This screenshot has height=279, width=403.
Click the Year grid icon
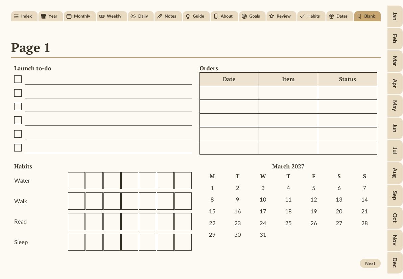point(43,16)
